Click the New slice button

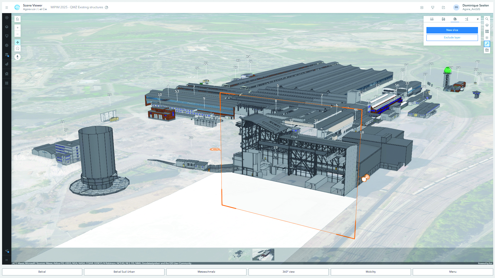pyautogui.click(x=452, y=30)
